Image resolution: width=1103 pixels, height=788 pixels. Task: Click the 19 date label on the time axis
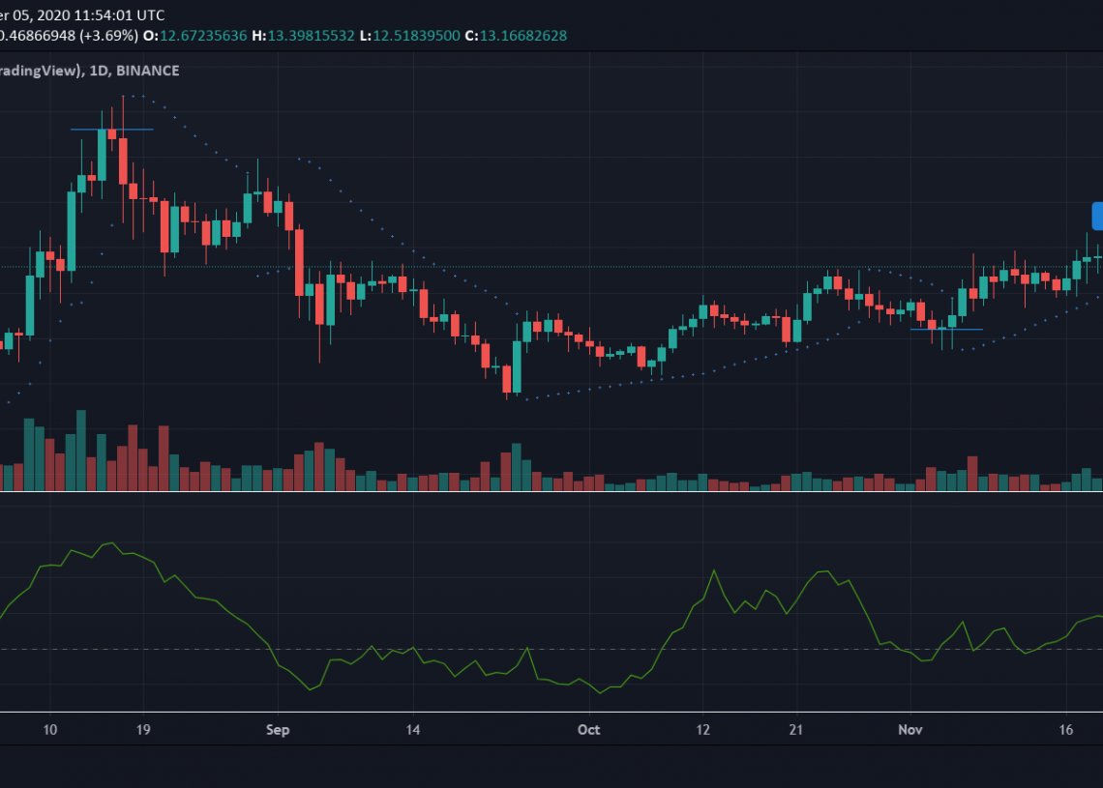tap(143, 729)
